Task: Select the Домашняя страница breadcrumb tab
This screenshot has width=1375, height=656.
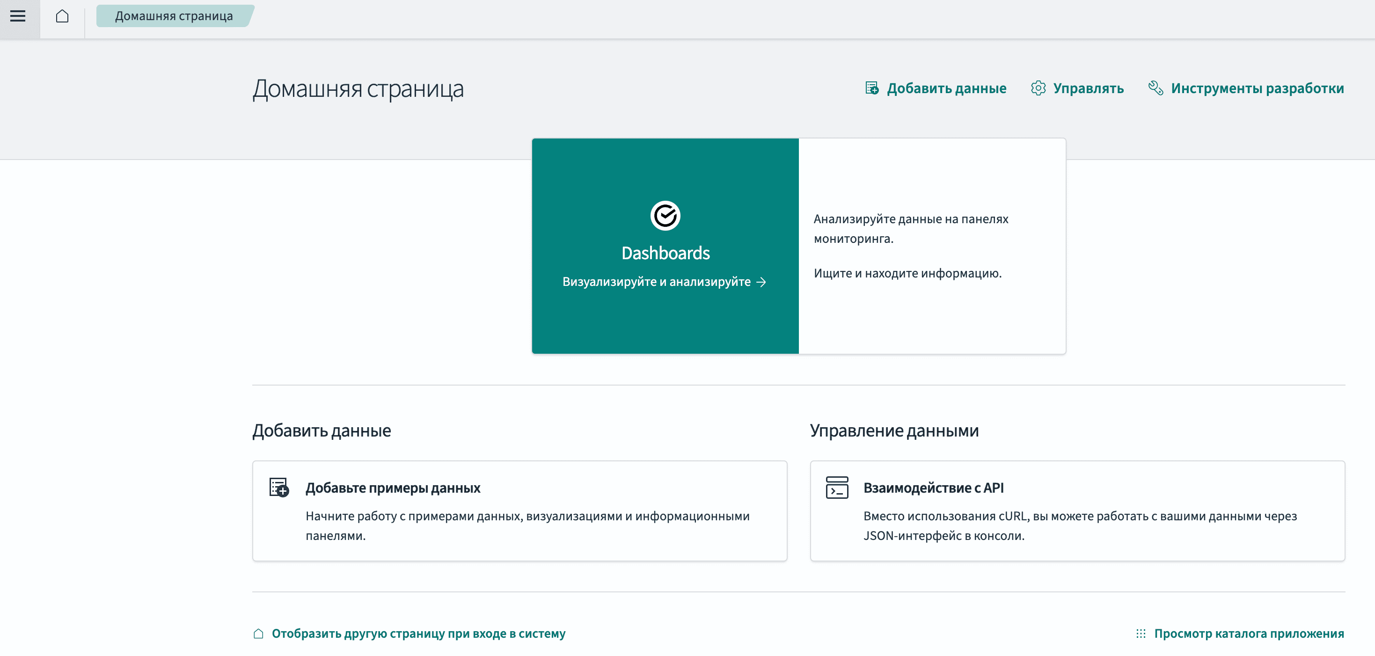Action: pos(174,16)
